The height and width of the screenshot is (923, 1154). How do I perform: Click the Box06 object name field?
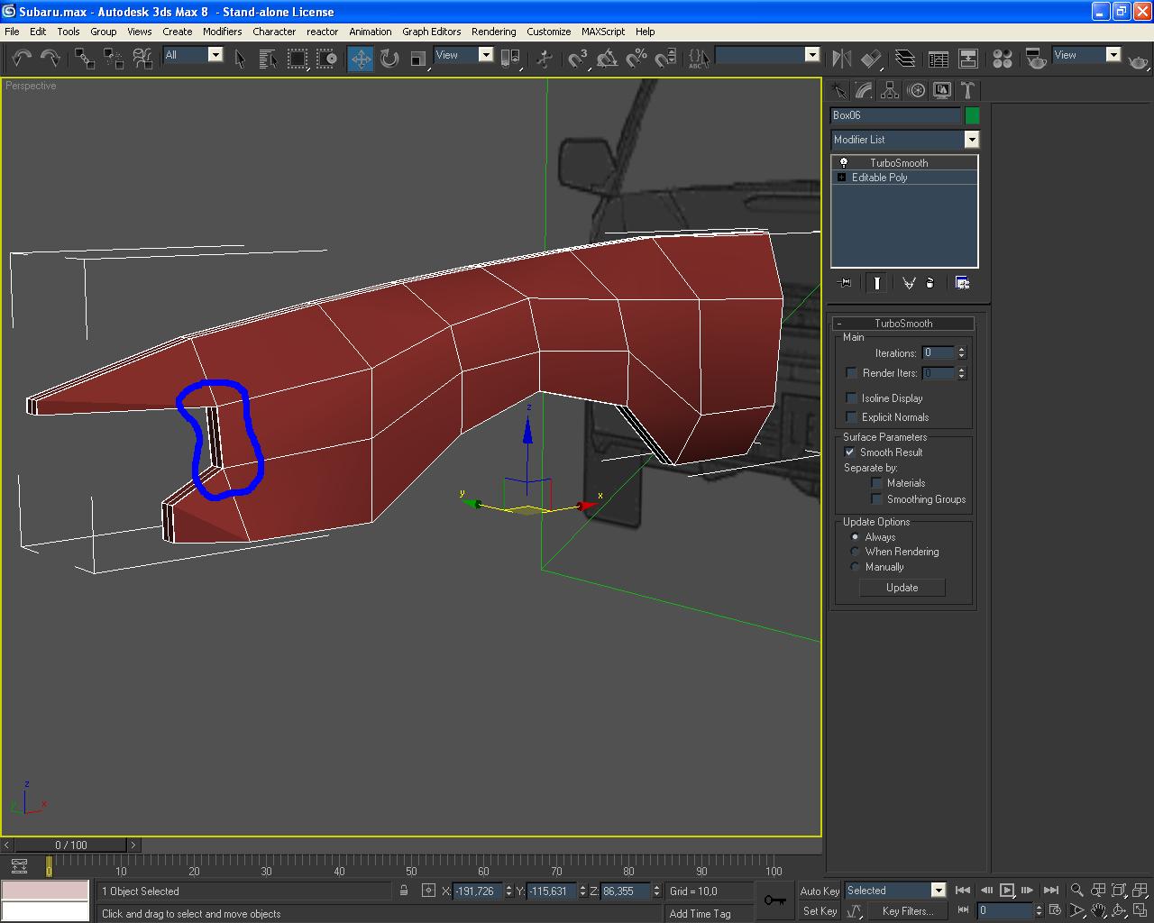pyautogui.click(x=894, y=115)
